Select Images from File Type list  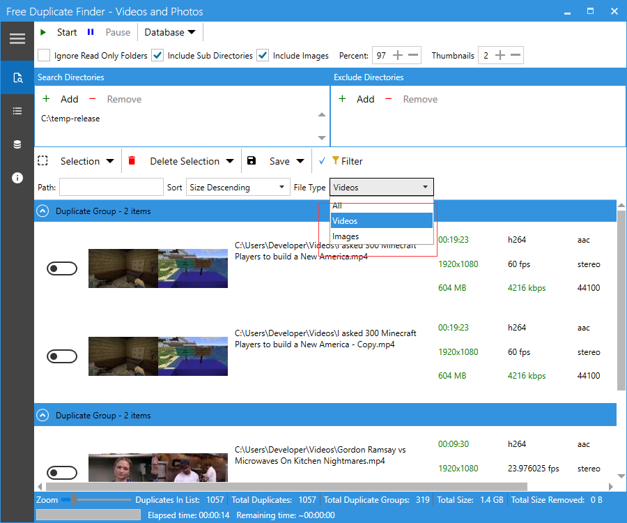tap(346, 236)
